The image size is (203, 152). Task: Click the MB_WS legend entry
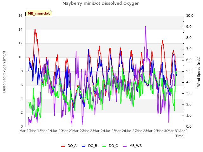point(132,146)
